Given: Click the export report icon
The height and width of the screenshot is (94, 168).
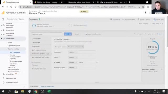Looking at the screenshot, I should (x=123, y=19).
